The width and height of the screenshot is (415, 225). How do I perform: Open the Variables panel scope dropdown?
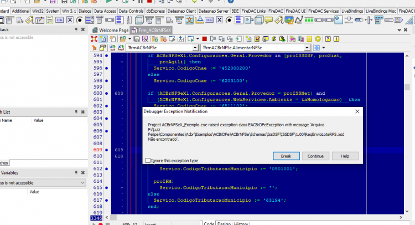[x=82, y=182]
